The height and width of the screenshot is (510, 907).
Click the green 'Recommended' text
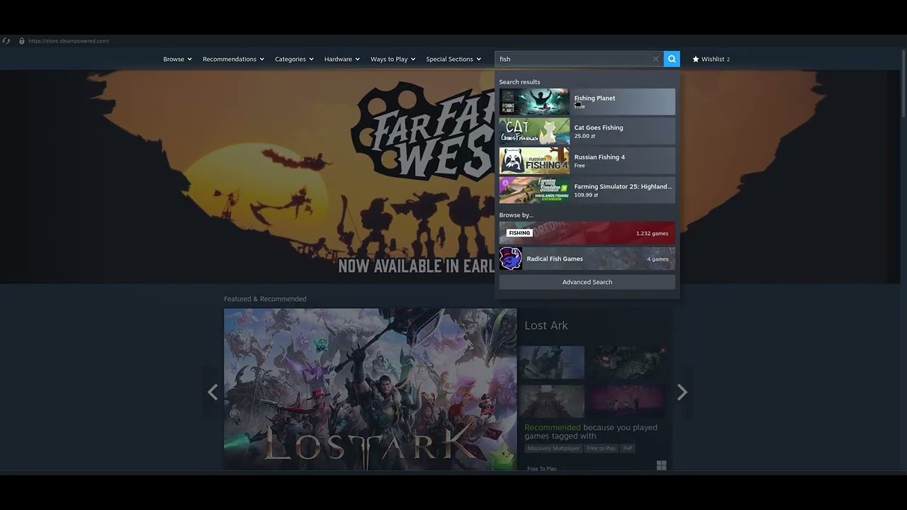pyautogui.click(x=552, y=427)
